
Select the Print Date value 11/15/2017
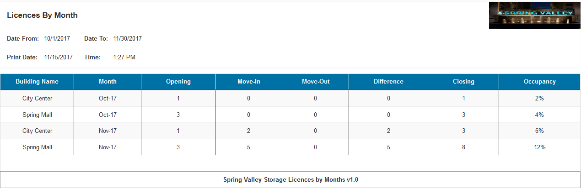59,58
